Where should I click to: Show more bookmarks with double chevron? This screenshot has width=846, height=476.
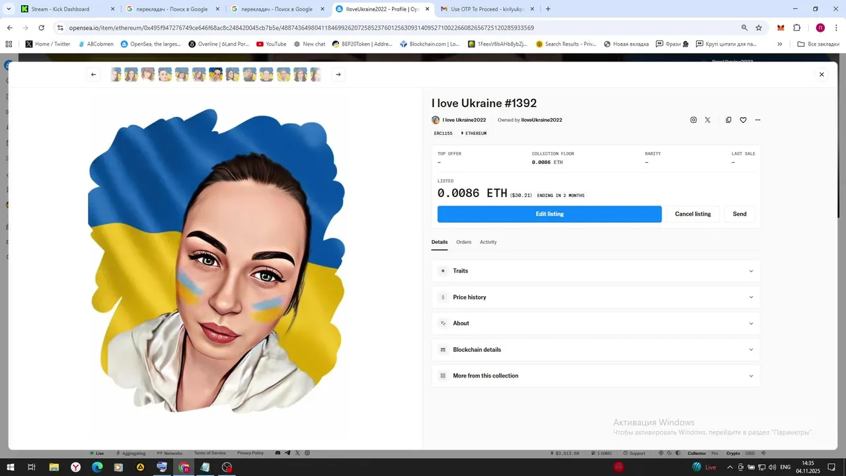pyautogui.click(x=780, y=44)
